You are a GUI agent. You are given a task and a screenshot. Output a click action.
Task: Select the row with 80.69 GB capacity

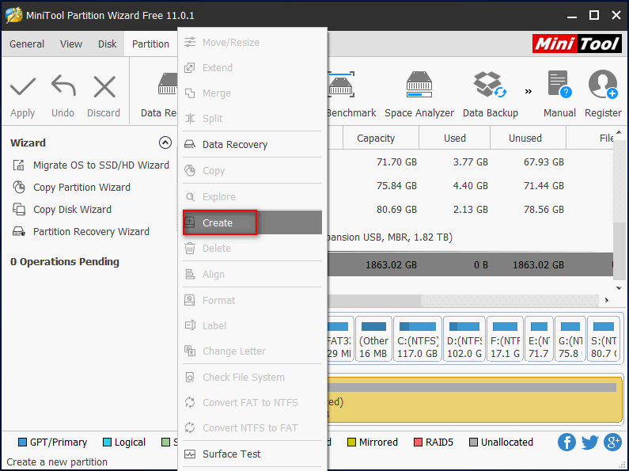pyautogui.click(x=470, y=210)
